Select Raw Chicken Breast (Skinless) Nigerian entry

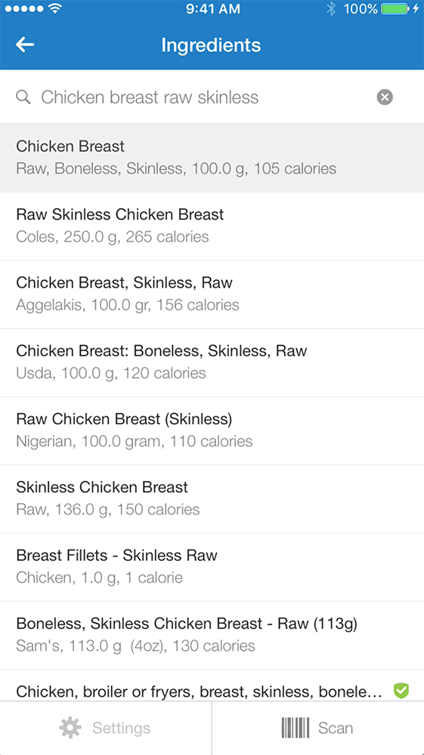(x=212, y=431)
